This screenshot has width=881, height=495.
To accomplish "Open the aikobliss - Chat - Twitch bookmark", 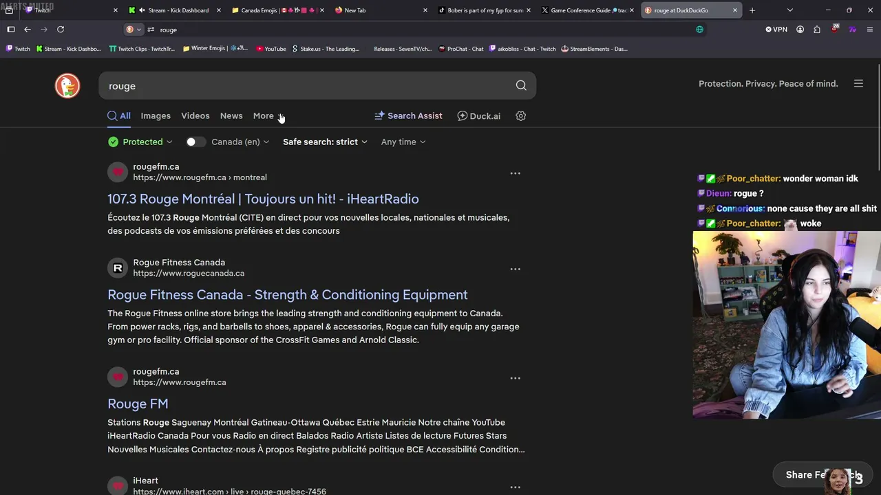I will [522, 49].
